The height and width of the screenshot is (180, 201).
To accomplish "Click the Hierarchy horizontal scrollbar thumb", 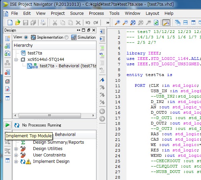I will [x=50, y=115].
